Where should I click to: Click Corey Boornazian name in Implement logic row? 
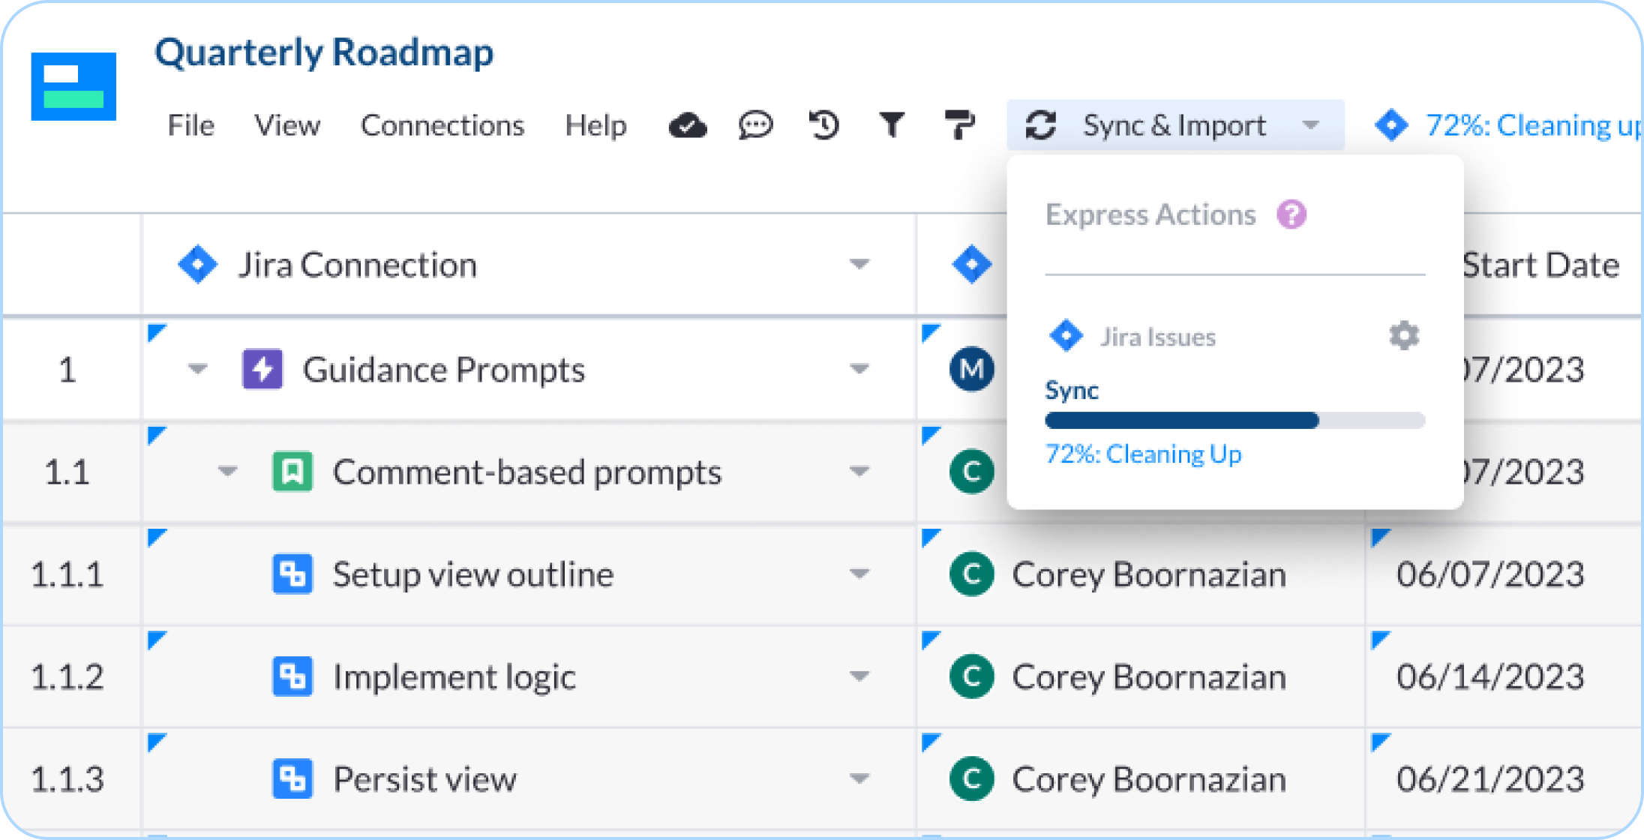click(x=1149, y=677)
